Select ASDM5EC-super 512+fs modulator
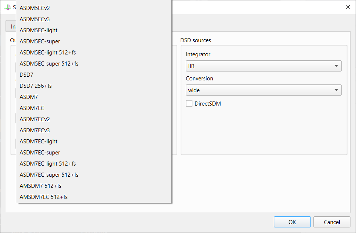This screenshot has height=233, width=356. click(x=49, y=64)
